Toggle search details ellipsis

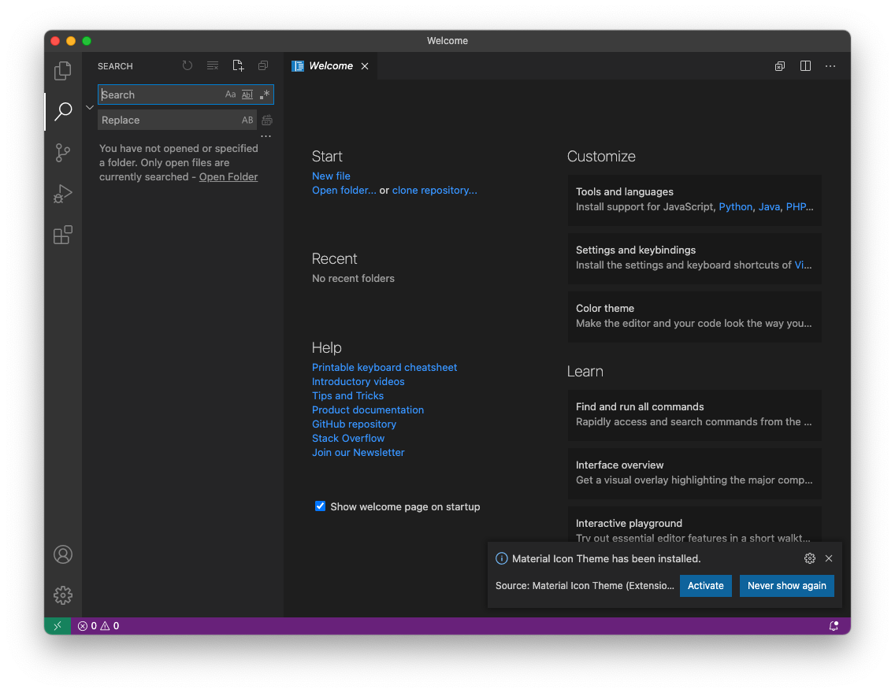click(266, 136)
